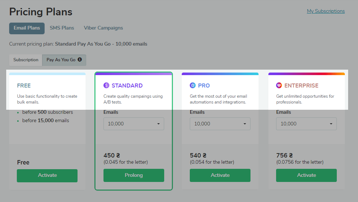
Task: Open the Viber Campaigns tab
Action: (103, 28)
